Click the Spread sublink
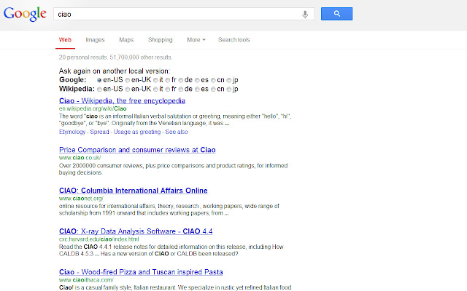This screenshot has width=467, height=291. tap(99, 132)
